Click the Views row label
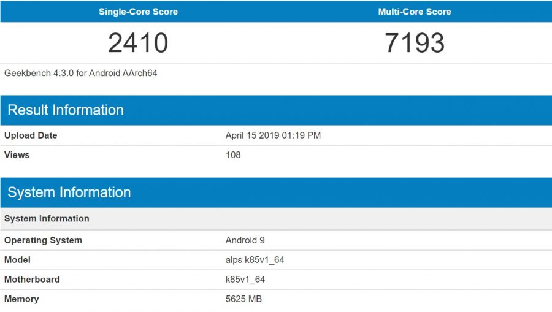The height and width of the screenshot is (312, 552). click(x=17, y=155)
